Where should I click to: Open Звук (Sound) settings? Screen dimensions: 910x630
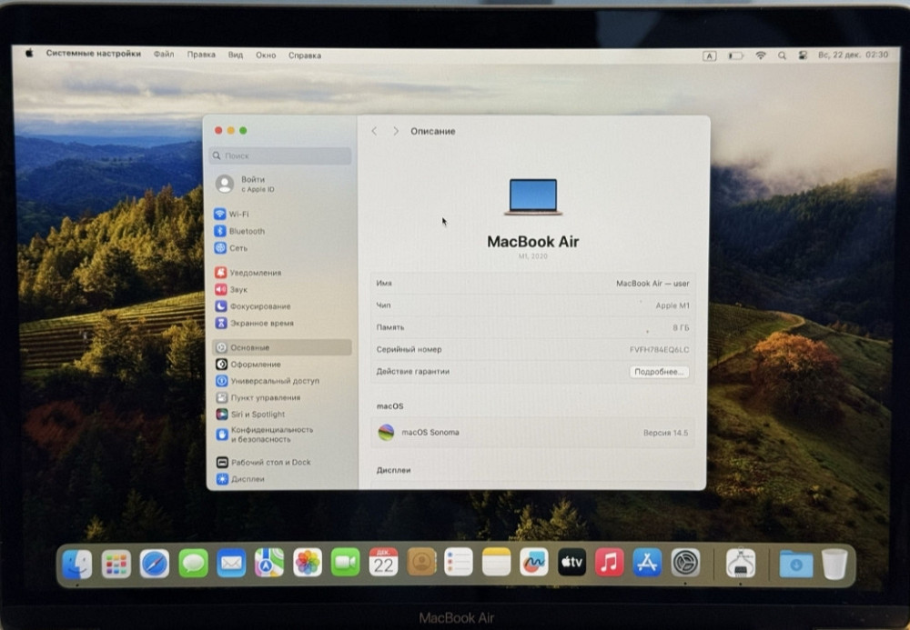[240, 289]
